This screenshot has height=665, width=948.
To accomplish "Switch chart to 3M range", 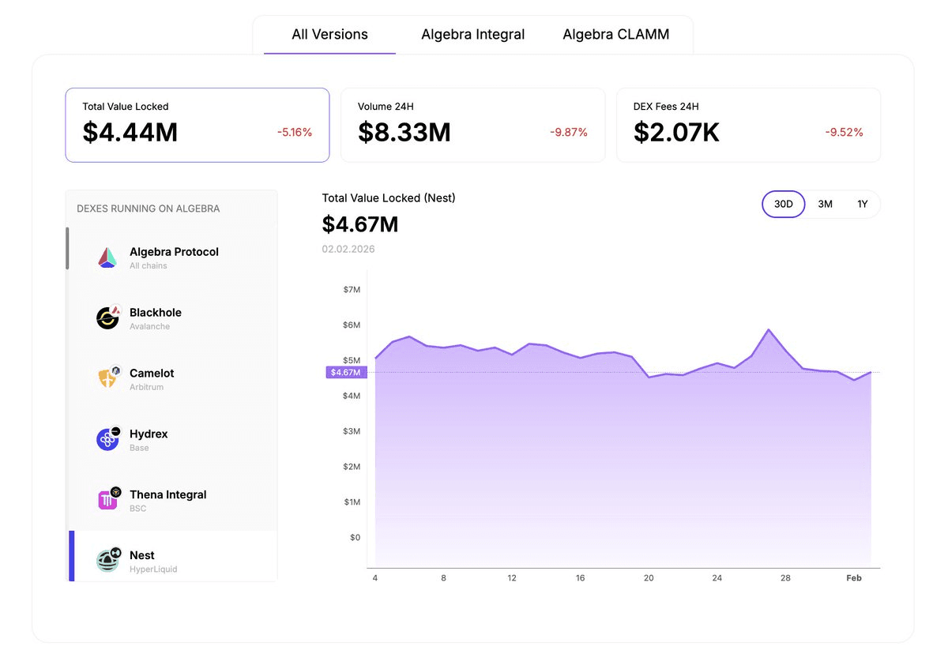I will point(825,204).
